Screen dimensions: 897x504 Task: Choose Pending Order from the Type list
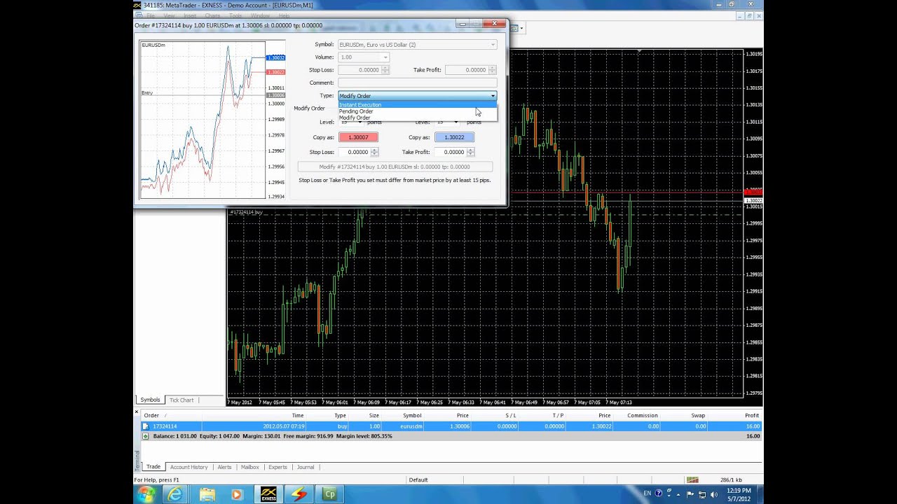418,111
